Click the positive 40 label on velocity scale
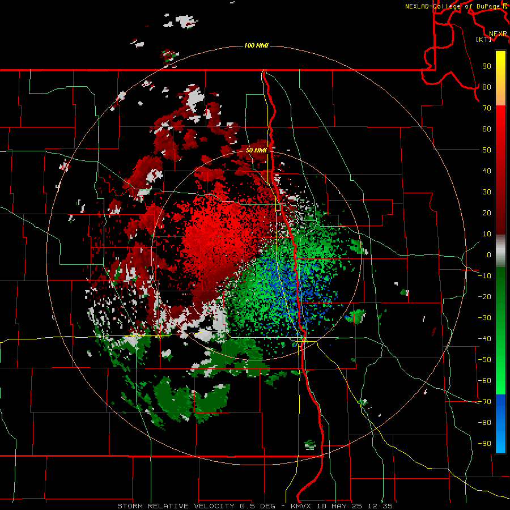The width and height of the screenshot is (510, 510). point(487,171)
